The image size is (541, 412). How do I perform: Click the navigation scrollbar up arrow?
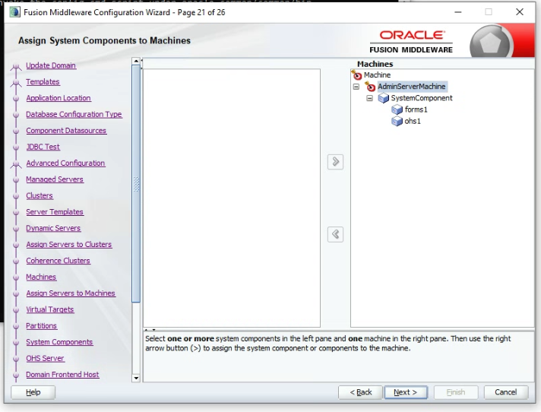(136, 61)
